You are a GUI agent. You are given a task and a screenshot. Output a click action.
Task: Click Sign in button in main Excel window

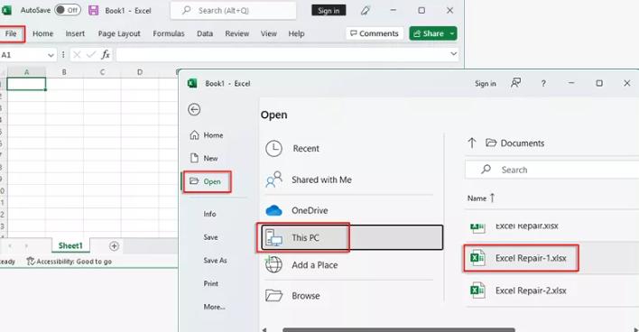coord(329,11)
